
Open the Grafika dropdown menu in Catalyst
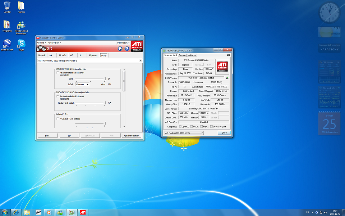(x=42, y=43)
